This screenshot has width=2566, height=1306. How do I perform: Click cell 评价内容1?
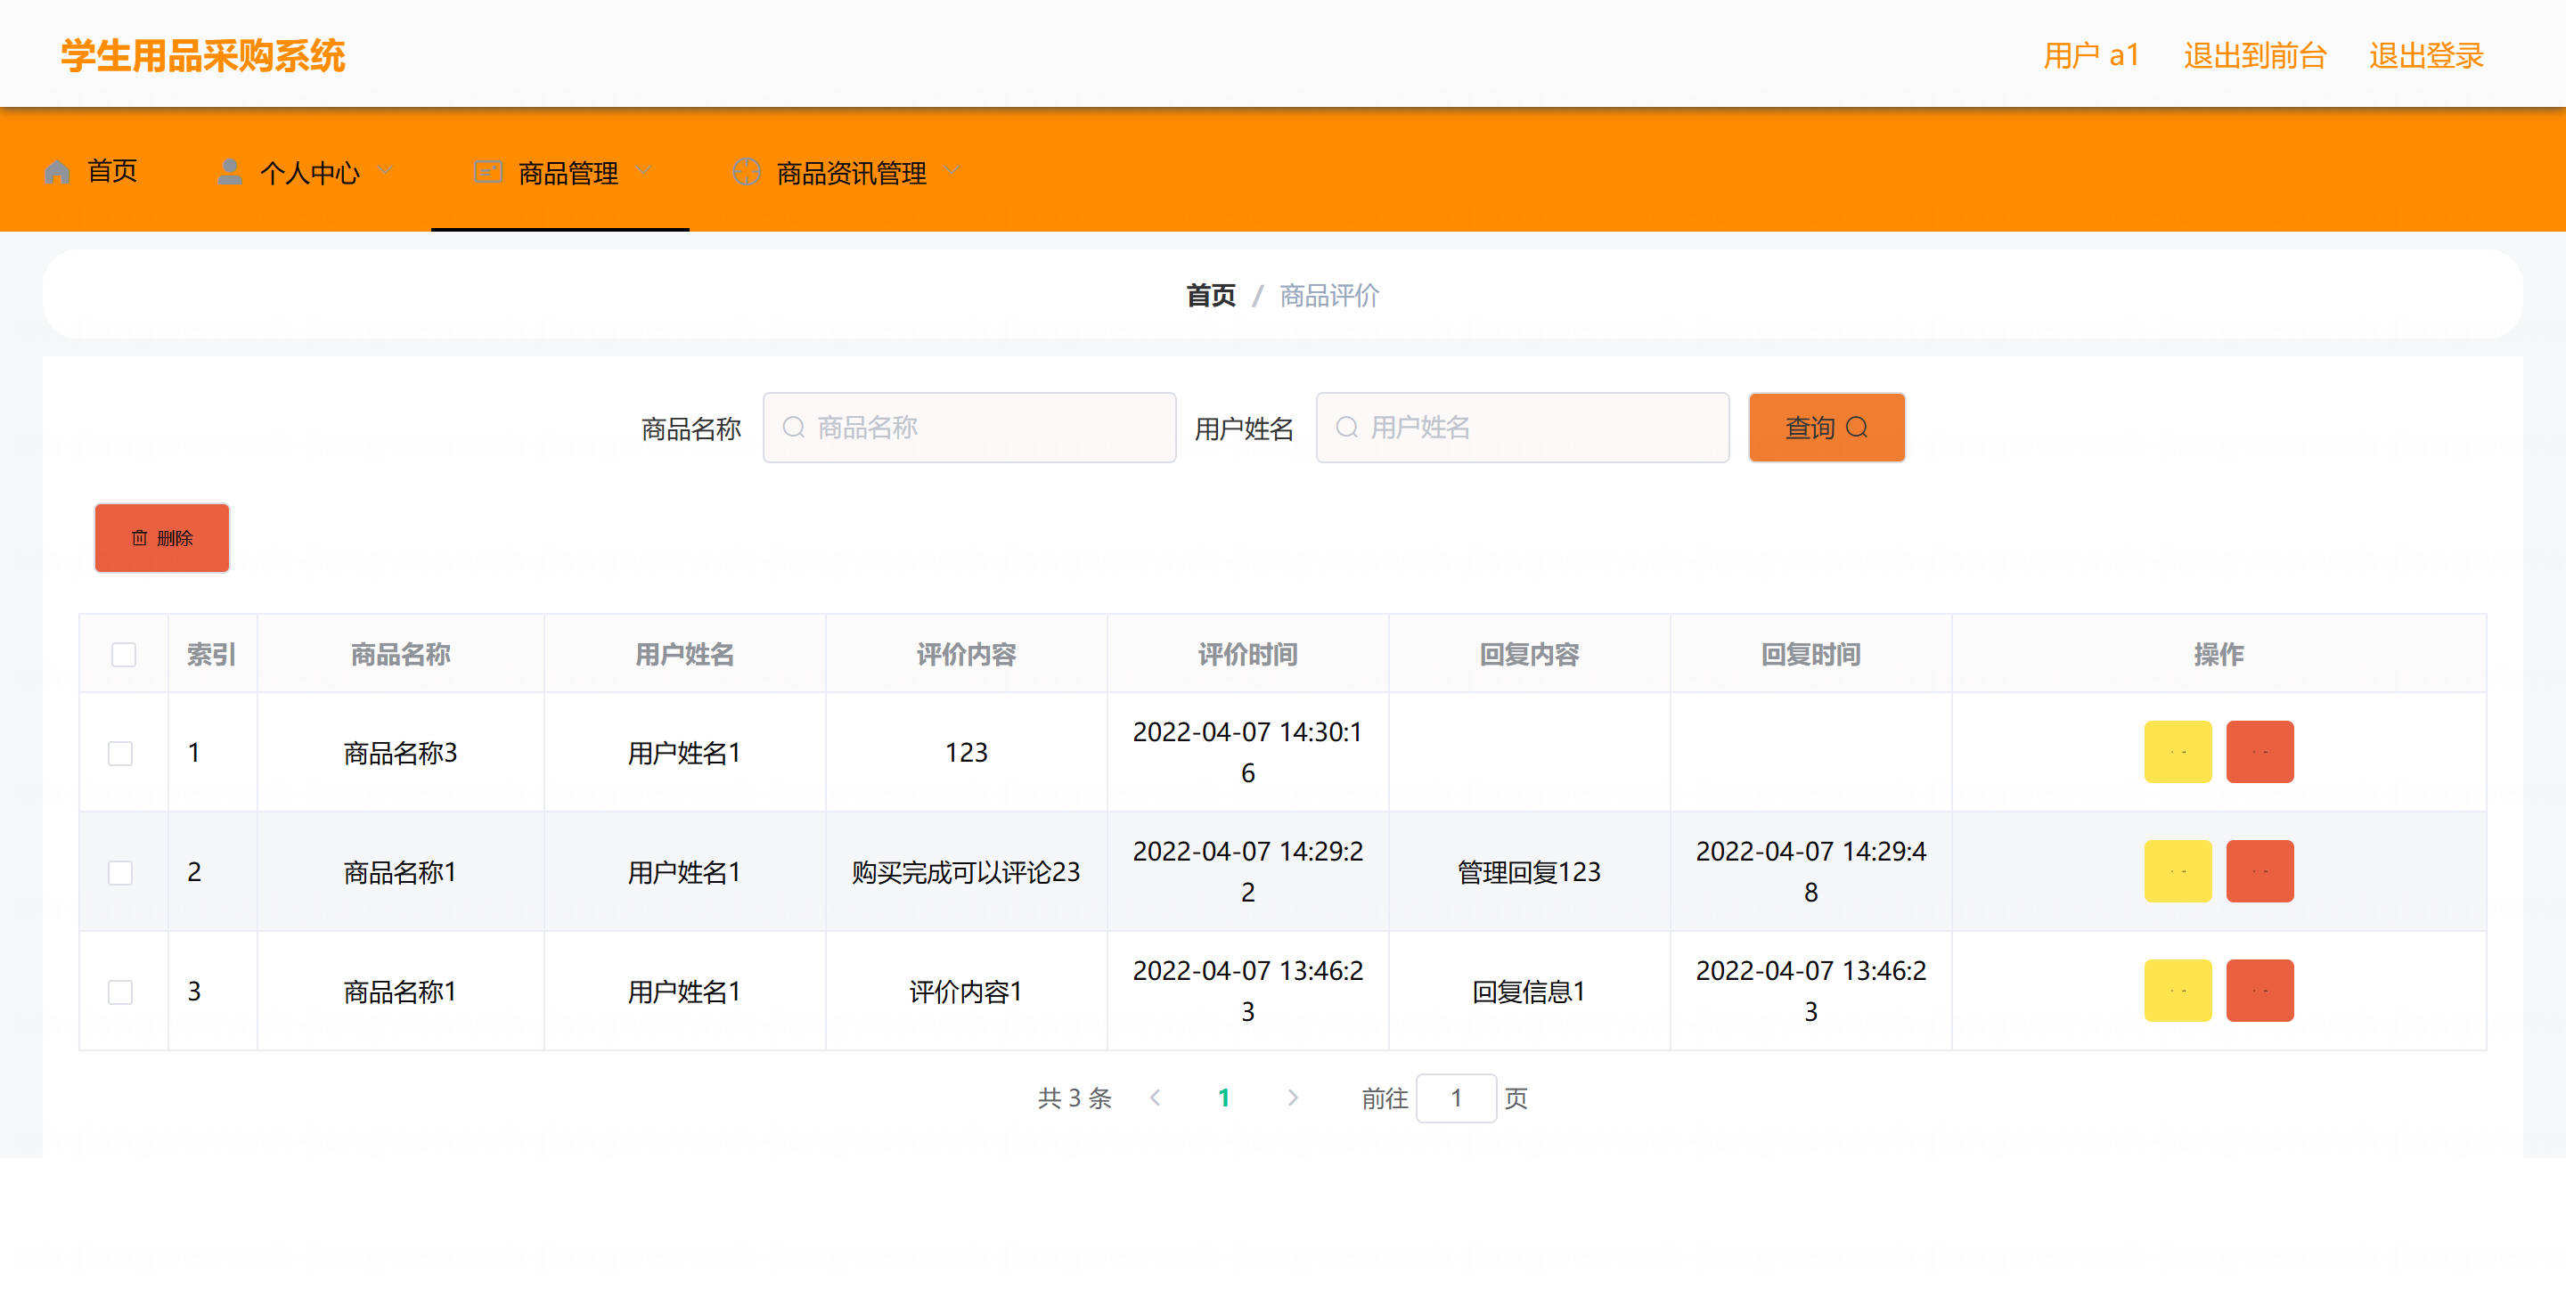tap(966, 992)
